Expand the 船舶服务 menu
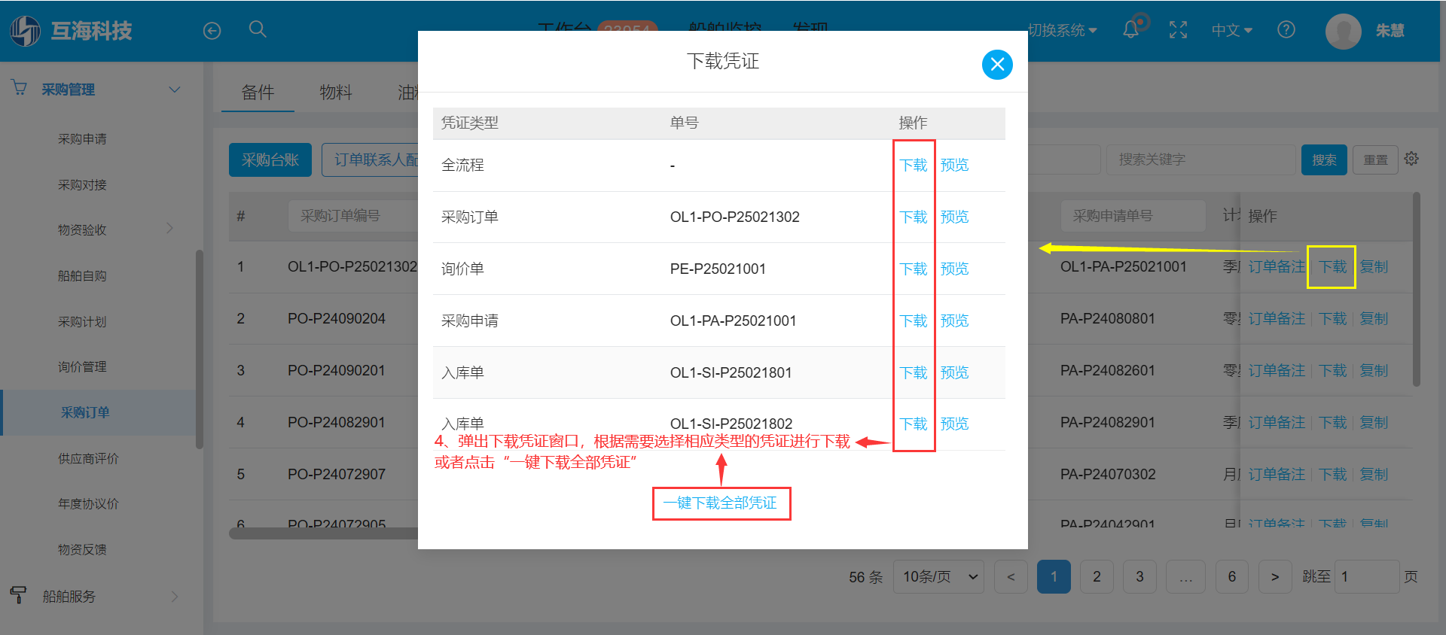The image size is (1446, 635). pos(175,596)
